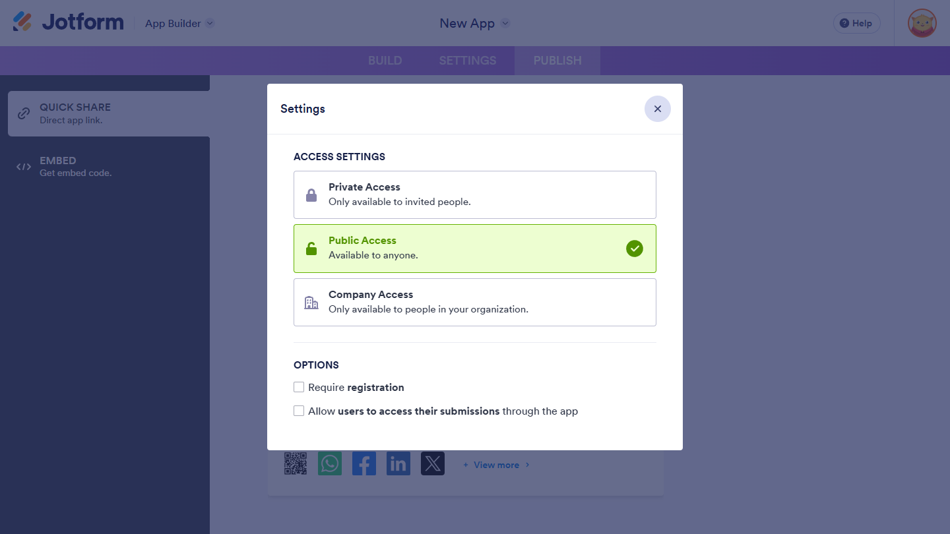Expand View more sharing options
Screen dimensions: 950x534
pos(496,465)
